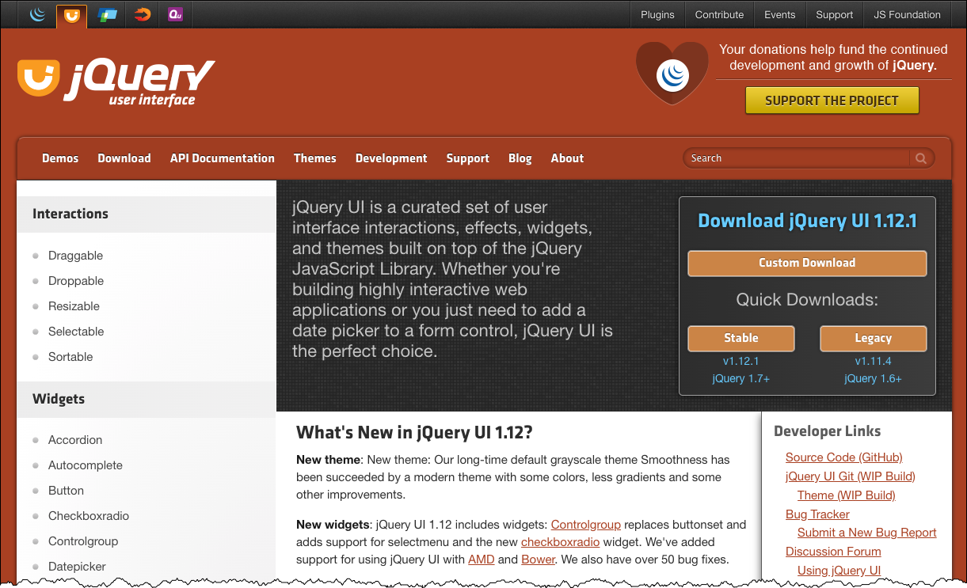Screen dimensions: 967x588
Task: Open the JS Foundation menu item
Action: point(907,14)
